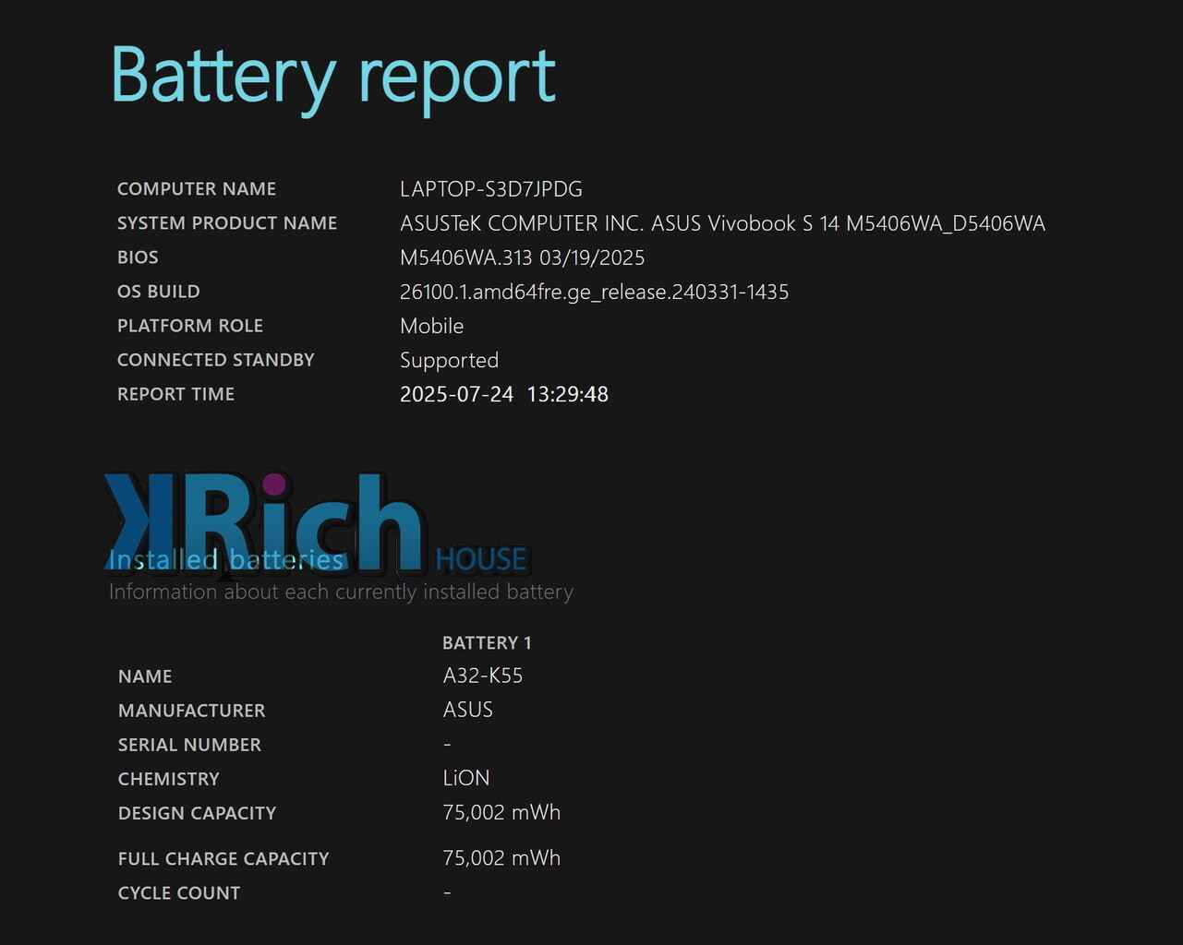Screen dimensions: 1183x945
Task: Select OS build value 26100.1.amd64fre.ge_release
Action: point(595,293)
